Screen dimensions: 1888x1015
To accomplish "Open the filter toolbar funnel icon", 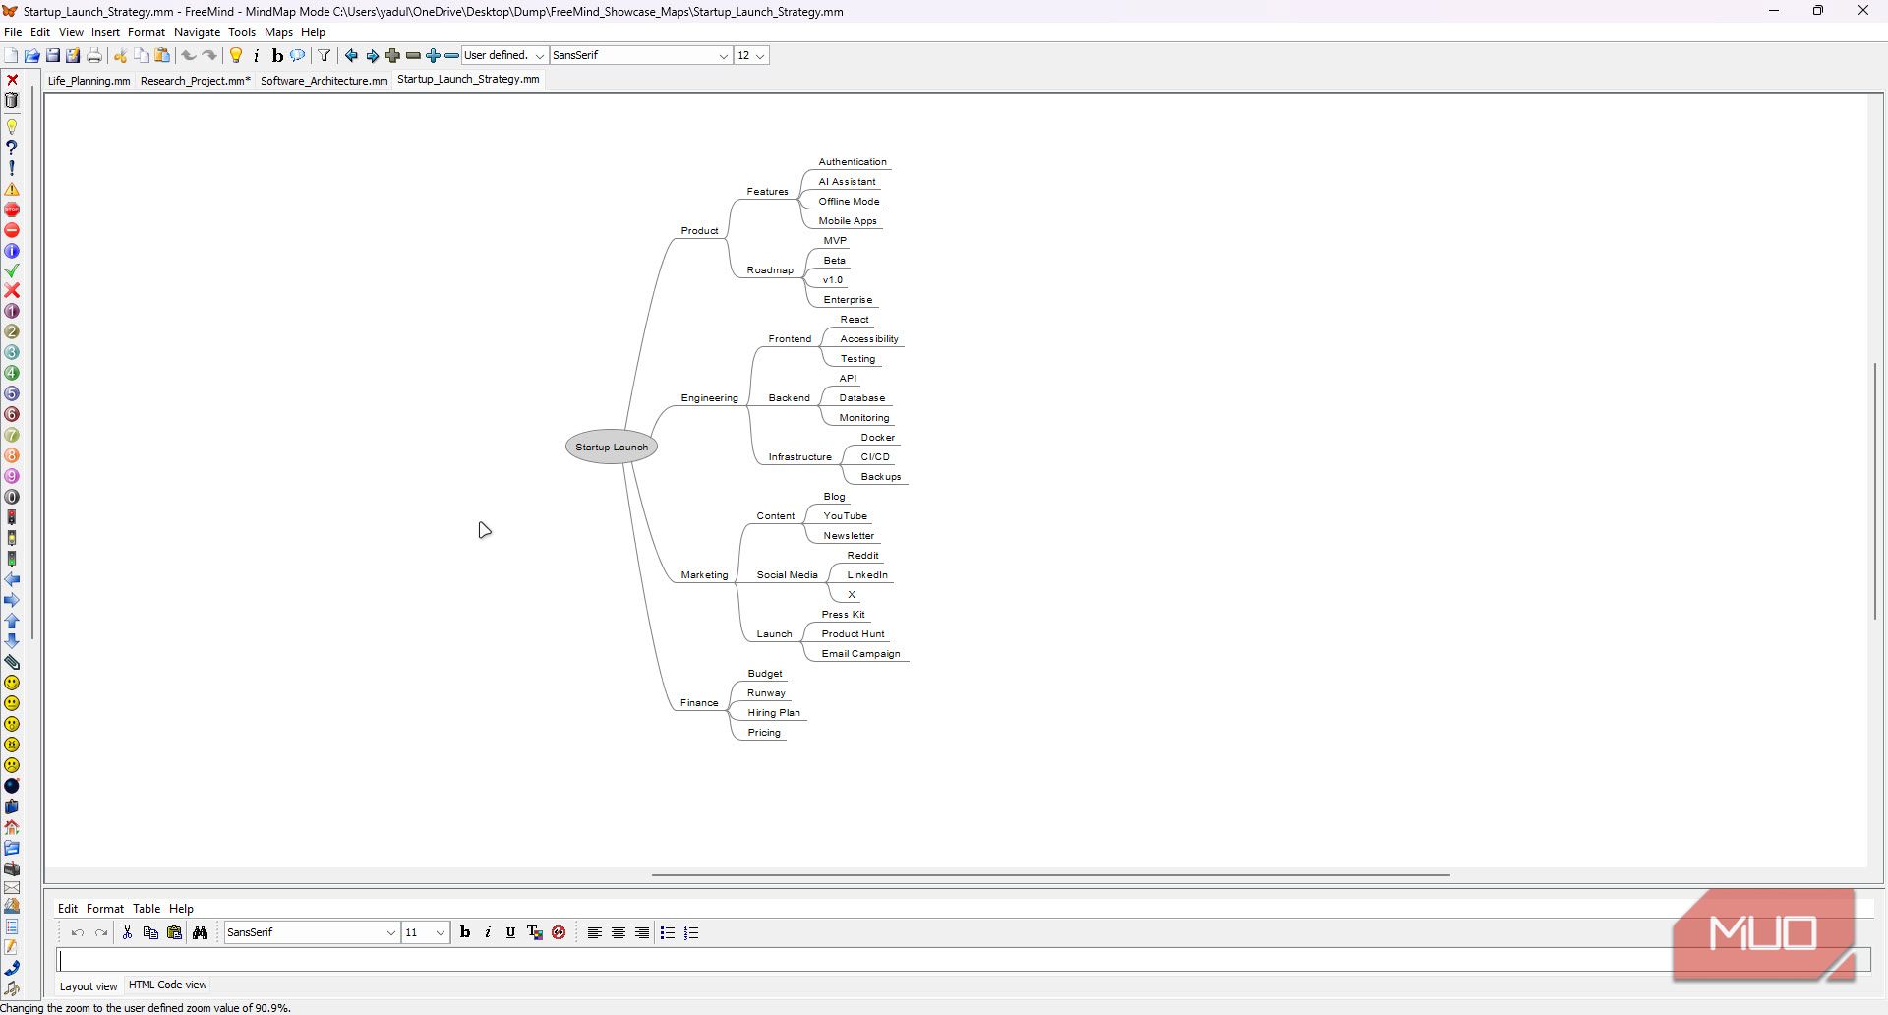I will click(x=324, y=56).
